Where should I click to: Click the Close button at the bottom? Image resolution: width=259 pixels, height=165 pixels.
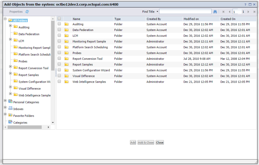(160, 142)
